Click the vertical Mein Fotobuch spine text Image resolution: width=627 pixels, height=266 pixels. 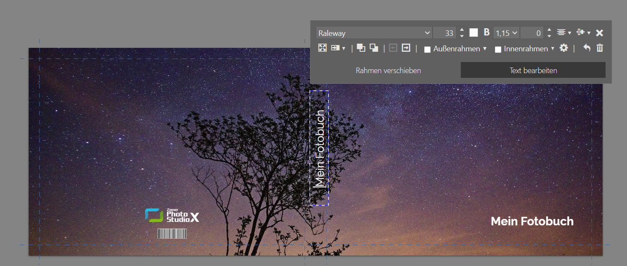[319, 149]
